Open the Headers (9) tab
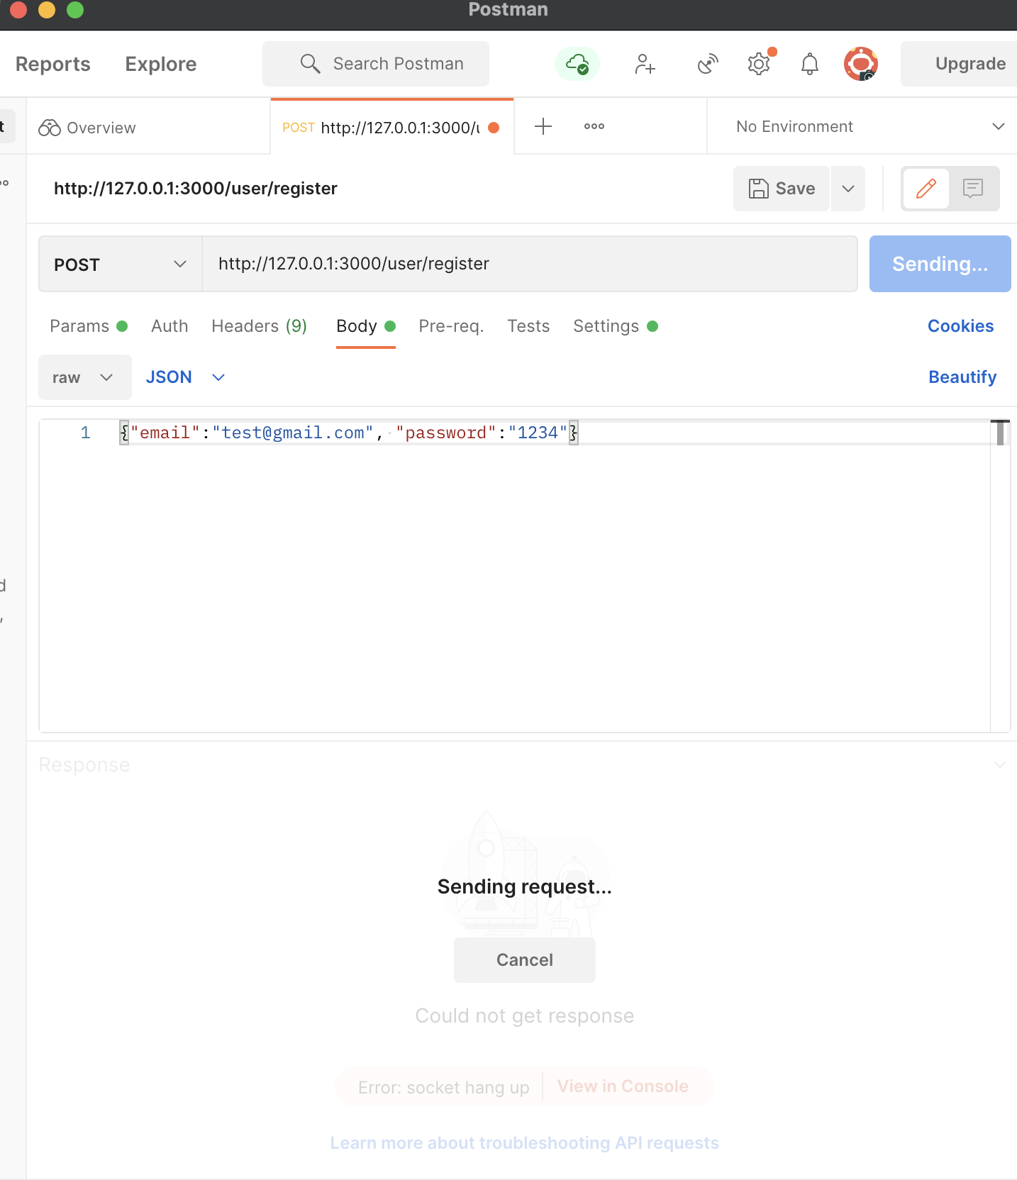Screen dimensions: 1017x1180 (259, 326)
